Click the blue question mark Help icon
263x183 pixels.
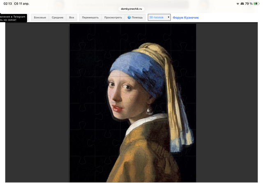tap(129, 18)
